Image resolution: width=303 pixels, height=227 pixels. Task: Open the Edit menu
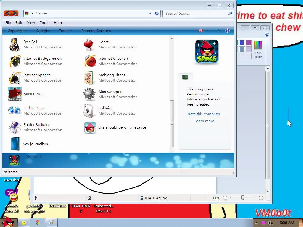(19, 22)
